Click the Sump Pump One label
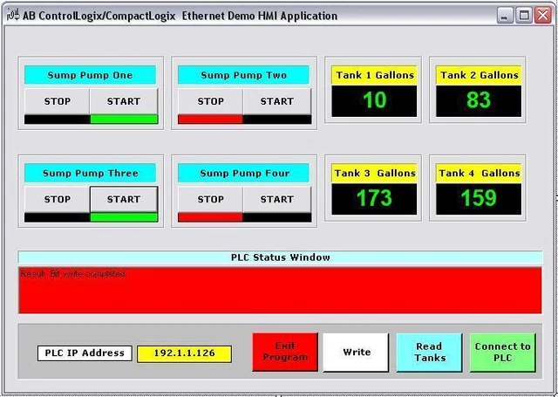Viewport: 558px width, 397px height. point(90,75)
